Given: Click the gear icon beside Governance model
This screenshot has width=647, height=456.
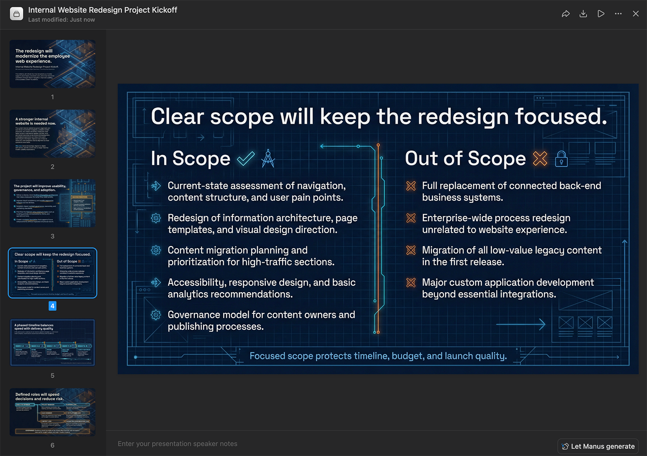Looking at the screenshot, I should coord(156,315).
